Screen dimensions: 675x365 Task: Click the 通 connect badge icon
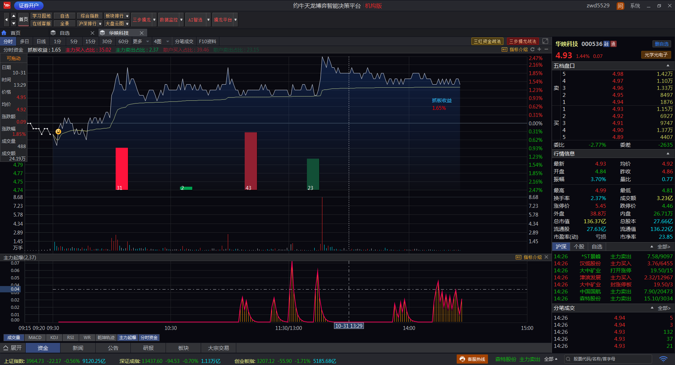click(x=613, y=44)
